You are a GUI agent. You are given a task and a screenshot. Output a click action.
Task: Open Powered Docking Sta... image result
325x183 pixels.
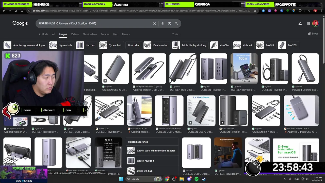tap(305, 69)
